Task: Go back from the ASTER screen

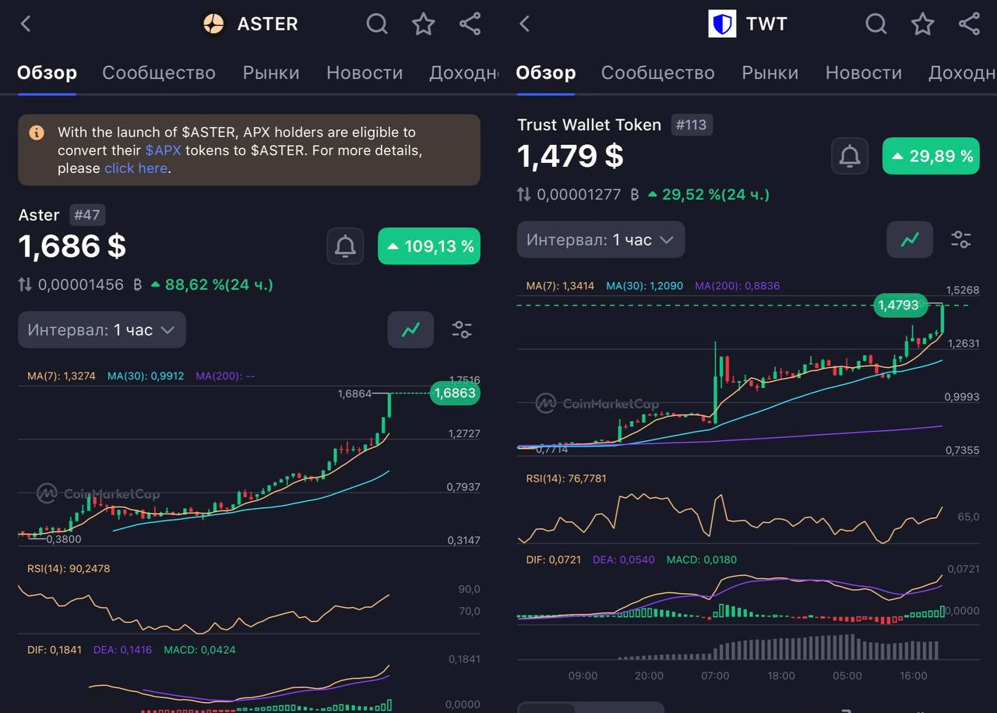Action: point(26,24)
